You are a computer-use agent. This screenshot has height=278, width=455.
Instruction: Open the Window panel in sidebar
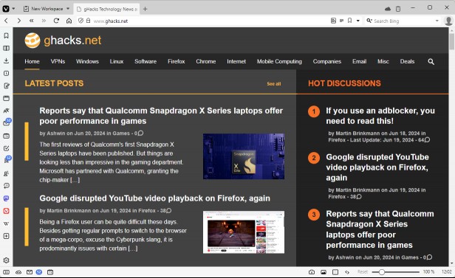[x=6, y=98]
